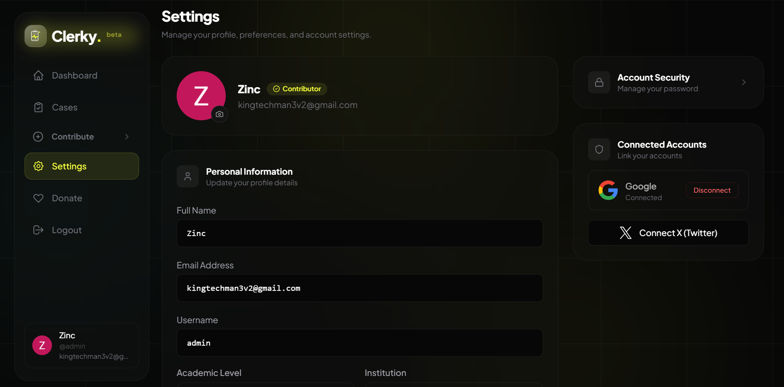Open Account Security via the right chevron
Image resolution: width=784 pixels, height=387 pixels.
(x=744, y=82)
